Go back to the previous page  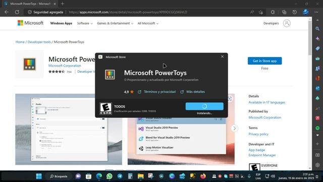[7, 12]
